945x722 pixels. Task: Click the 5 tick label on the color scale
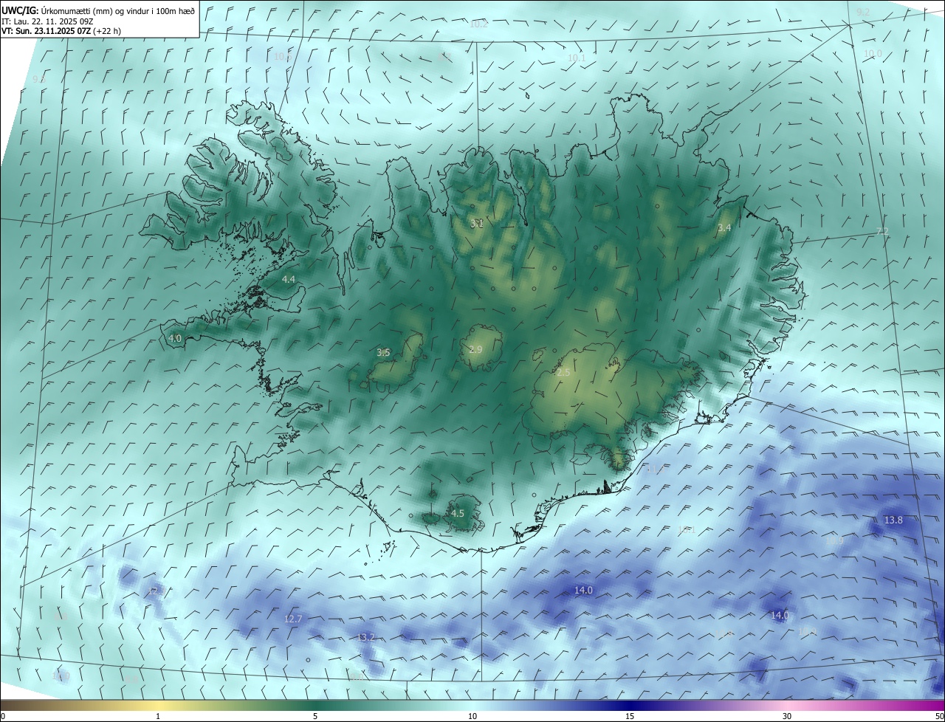(315, 716)
